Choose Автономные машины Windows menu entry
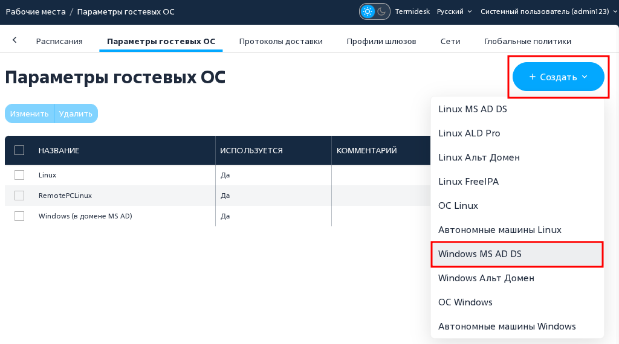Screen dimensions: 619x344 (517, 326)
